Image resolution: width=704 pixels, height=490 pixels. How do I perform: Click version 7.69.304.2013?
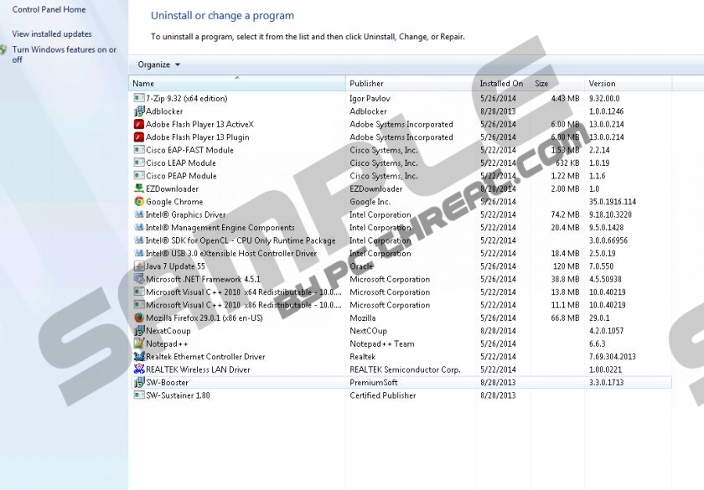click(x=613, y=356)
